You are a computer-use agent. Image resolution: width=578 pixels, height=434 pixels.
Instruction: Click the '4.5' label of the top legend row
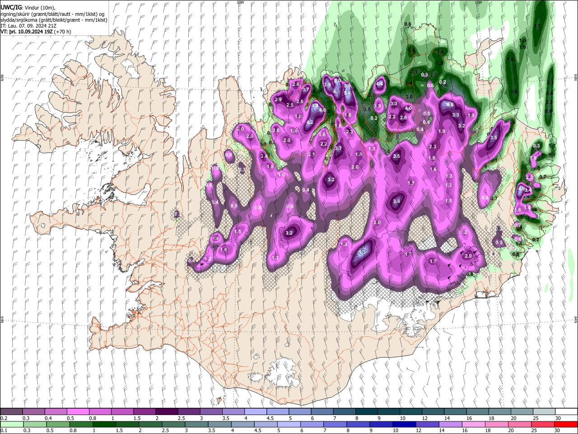pos(270,418)
